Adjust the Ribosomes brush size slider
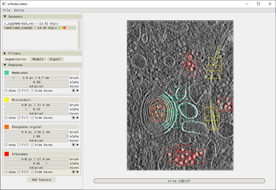The image size is (276, 190). pyautogui.click(x=36, y=159)
